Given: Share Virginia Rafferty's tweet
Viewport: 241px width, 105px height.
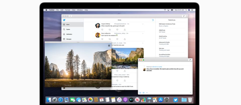Looking at the screenshot, I should click(125, 30).
